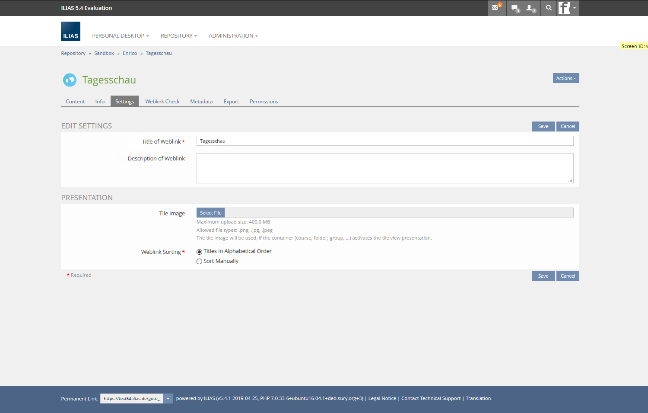Open the Administration menu
Screen dimensions: 648x413
click(x=233, y=36)
